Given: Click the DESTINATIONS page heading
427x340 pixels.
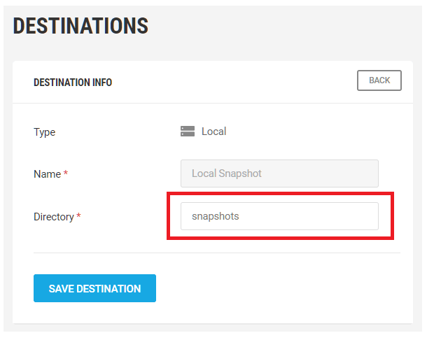Looking at the screenshot, I should pos(80,27).
